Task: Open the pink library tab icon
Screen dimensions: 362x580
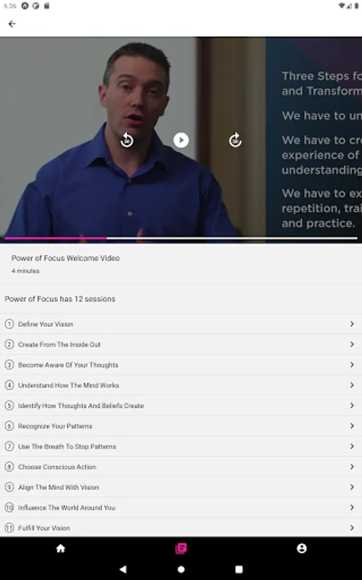Action: click(181, 548)
